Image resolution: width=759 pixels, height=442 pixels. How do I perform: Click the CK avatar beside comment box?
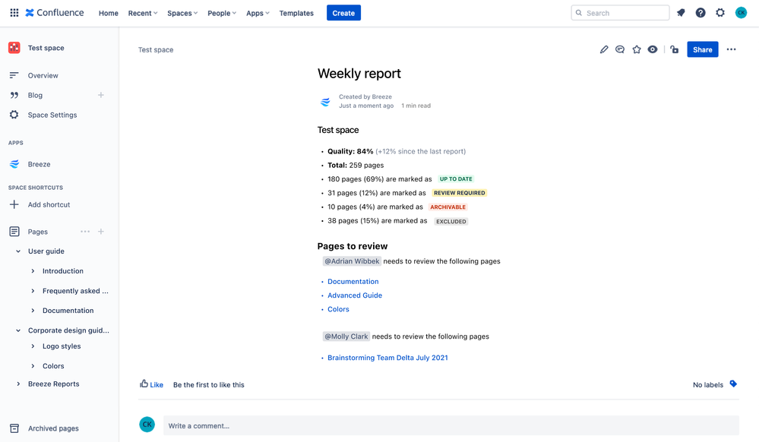coord(147,425)
